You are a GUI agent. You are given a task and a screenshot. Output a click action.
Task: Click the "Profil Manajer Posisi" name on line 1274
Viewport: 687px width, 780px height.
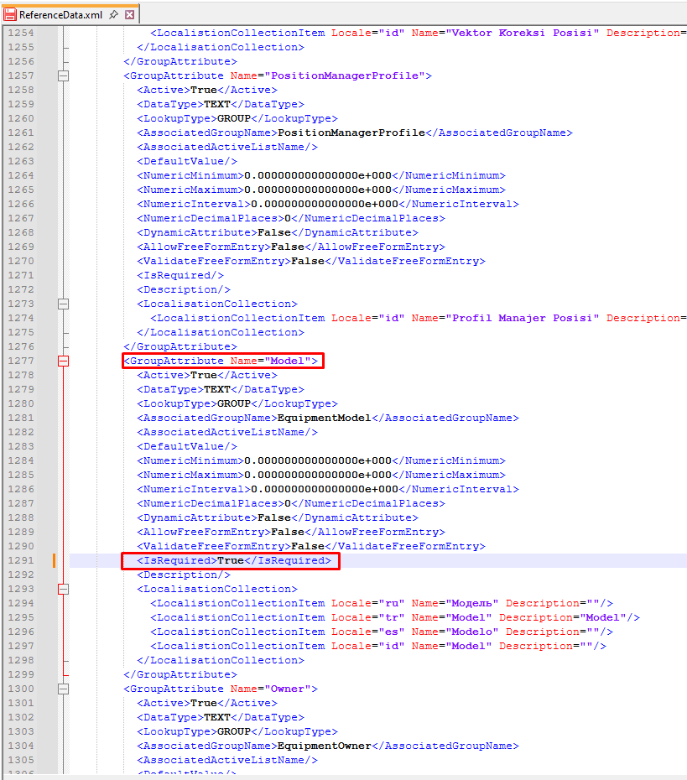[523, 318]
